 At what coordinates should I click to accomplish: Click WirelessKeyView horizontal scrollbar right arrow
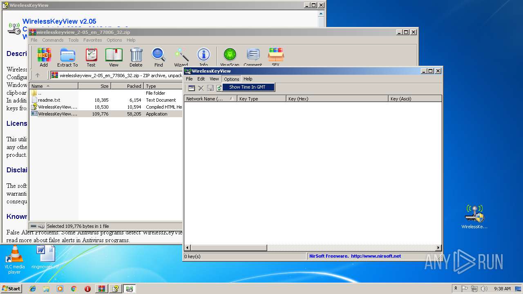pos(438,248)
